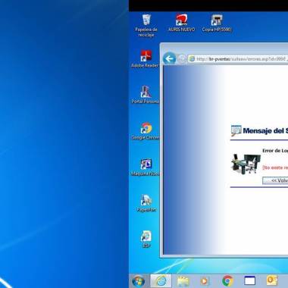Viewport: 288px width, 288px height.
Task: Open the Windows Start menu orb
Action: [139, 281]
